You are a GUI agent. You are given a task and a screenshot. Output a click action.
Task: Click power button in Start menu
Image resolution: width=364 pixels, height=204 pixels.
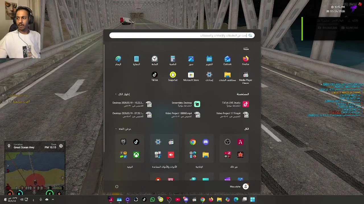(117, 186)
